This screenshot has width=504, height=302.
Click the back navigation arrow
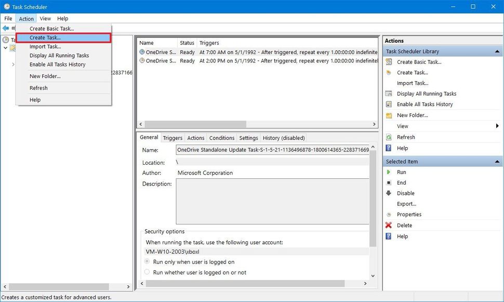click(x=6, y=28)
